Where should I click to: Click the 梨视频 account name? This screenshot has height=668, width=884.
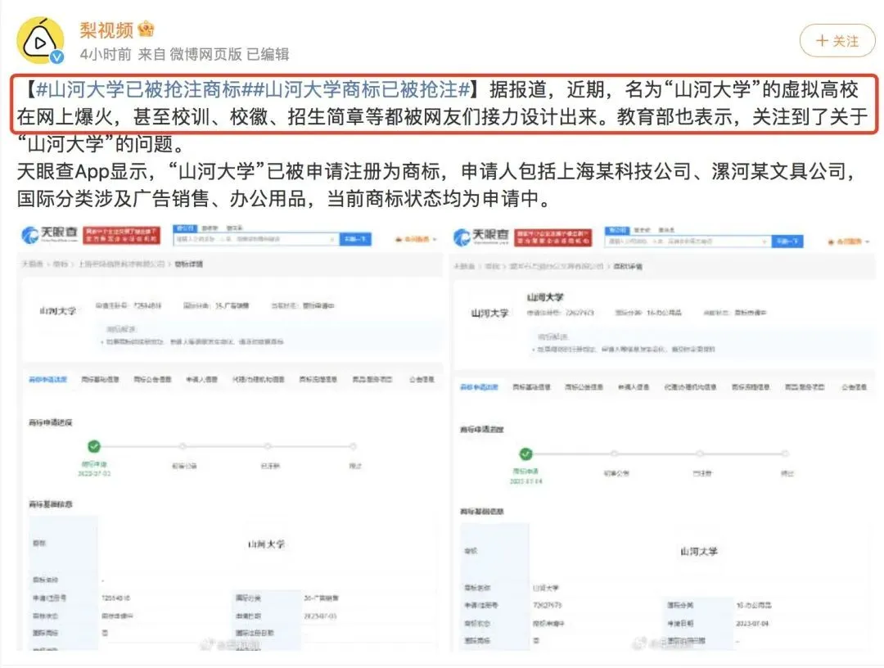106,29
